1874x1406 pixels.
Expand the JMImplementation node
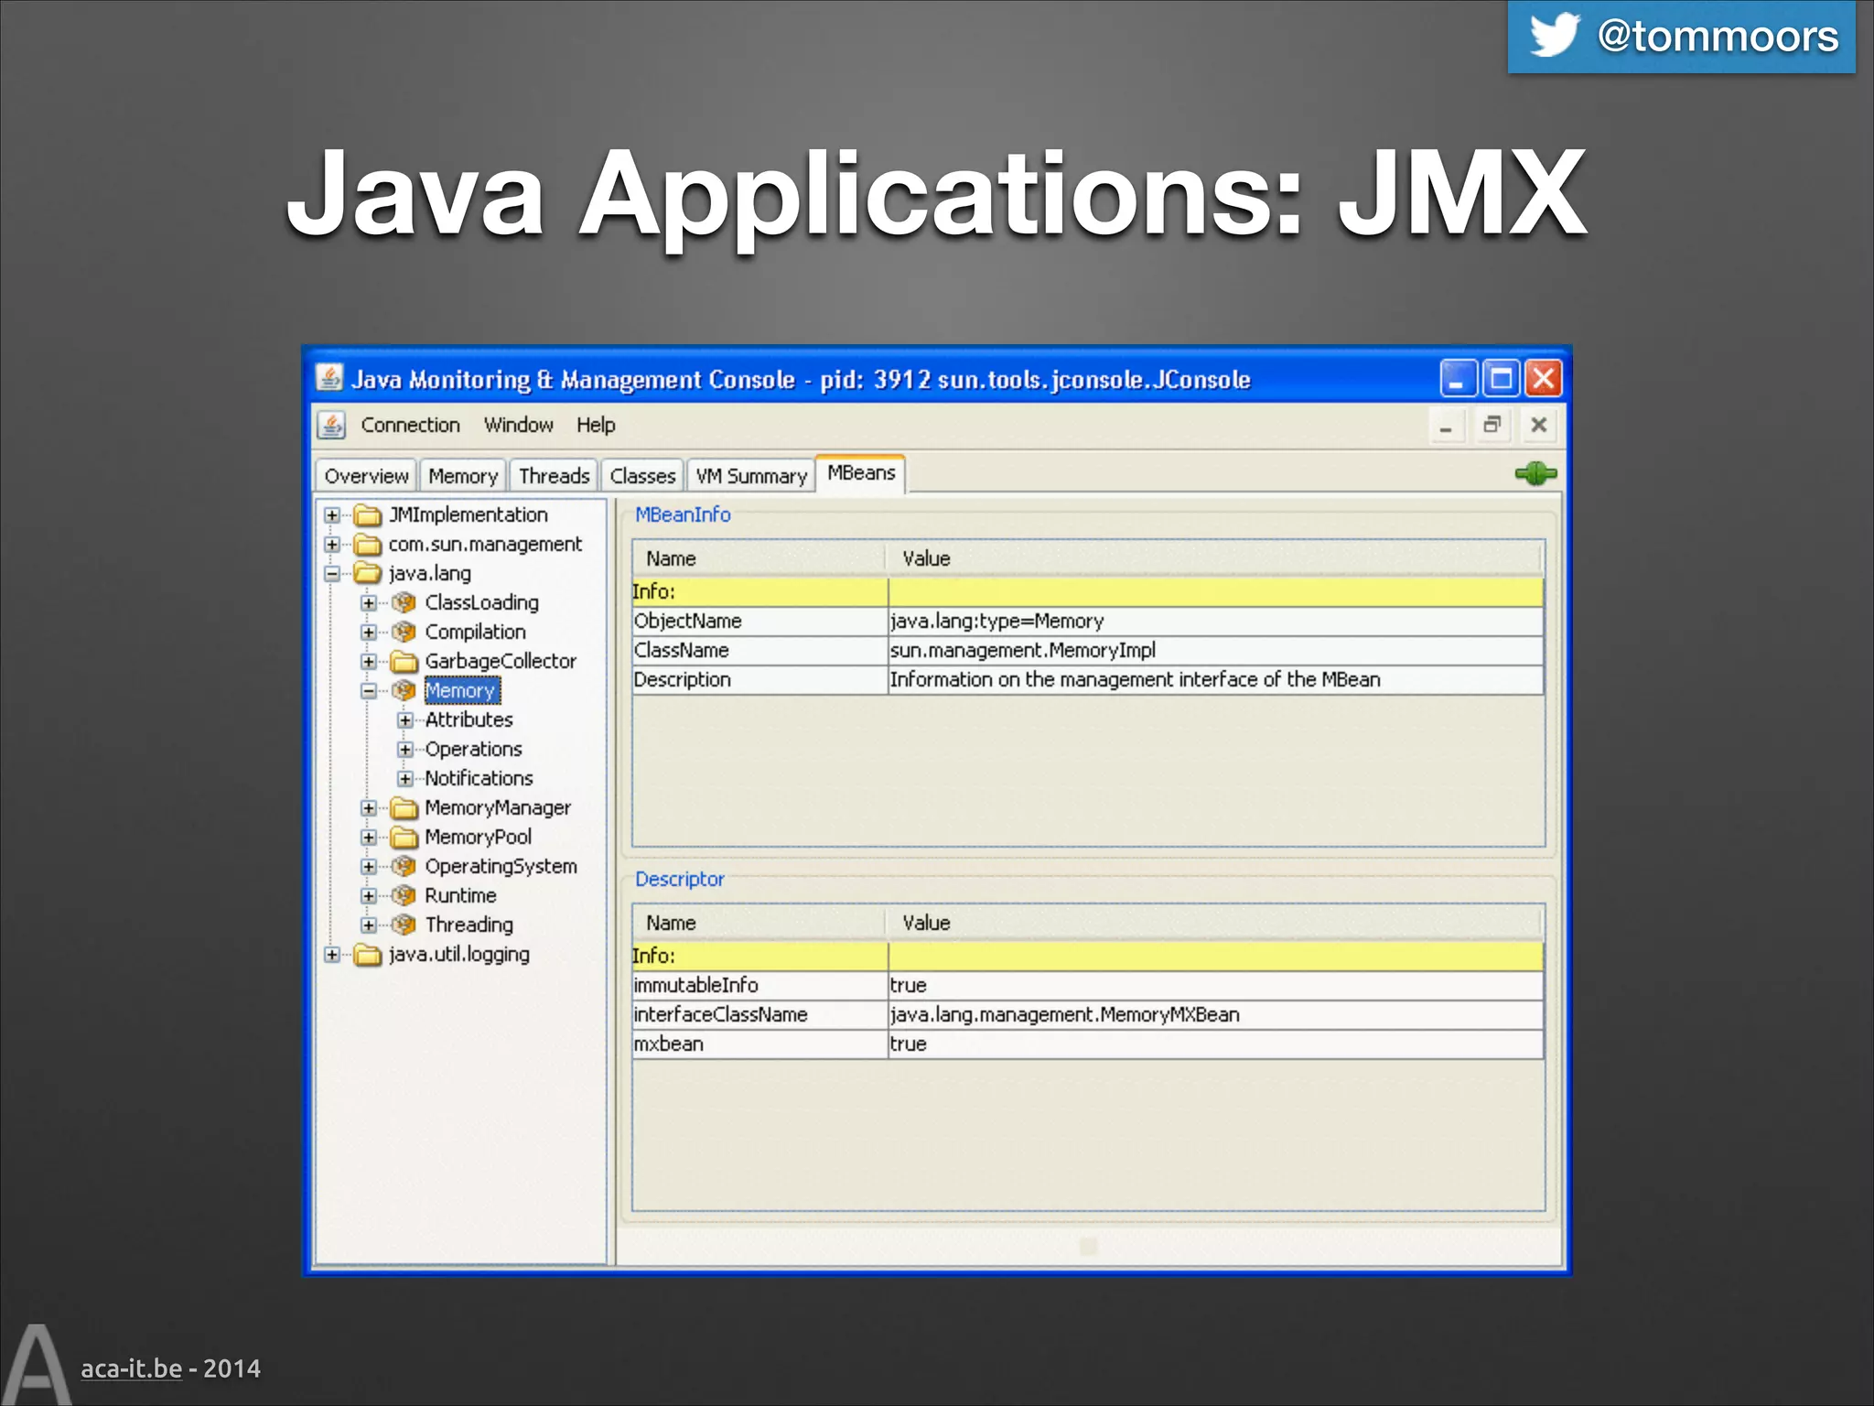tap(332, 515)
